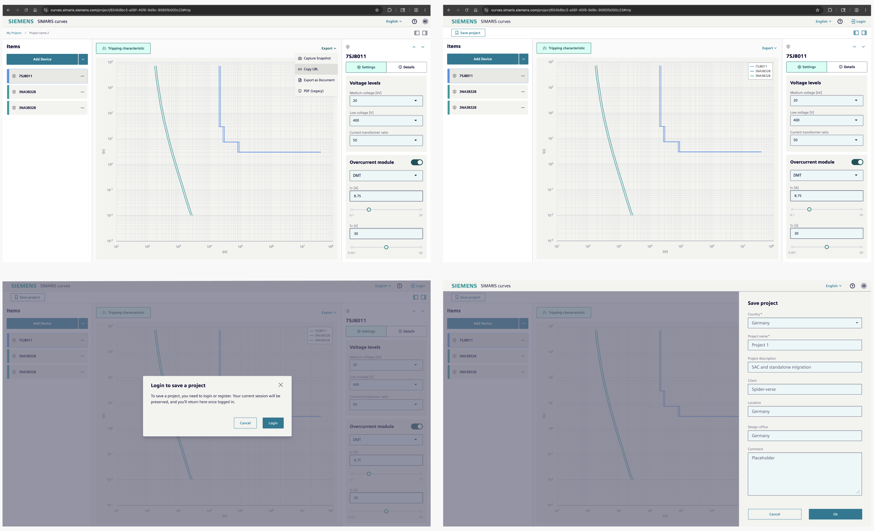Click Cancel in Save project panel
Viewport: 874px width, 531px height.
(x=774, y=514)
